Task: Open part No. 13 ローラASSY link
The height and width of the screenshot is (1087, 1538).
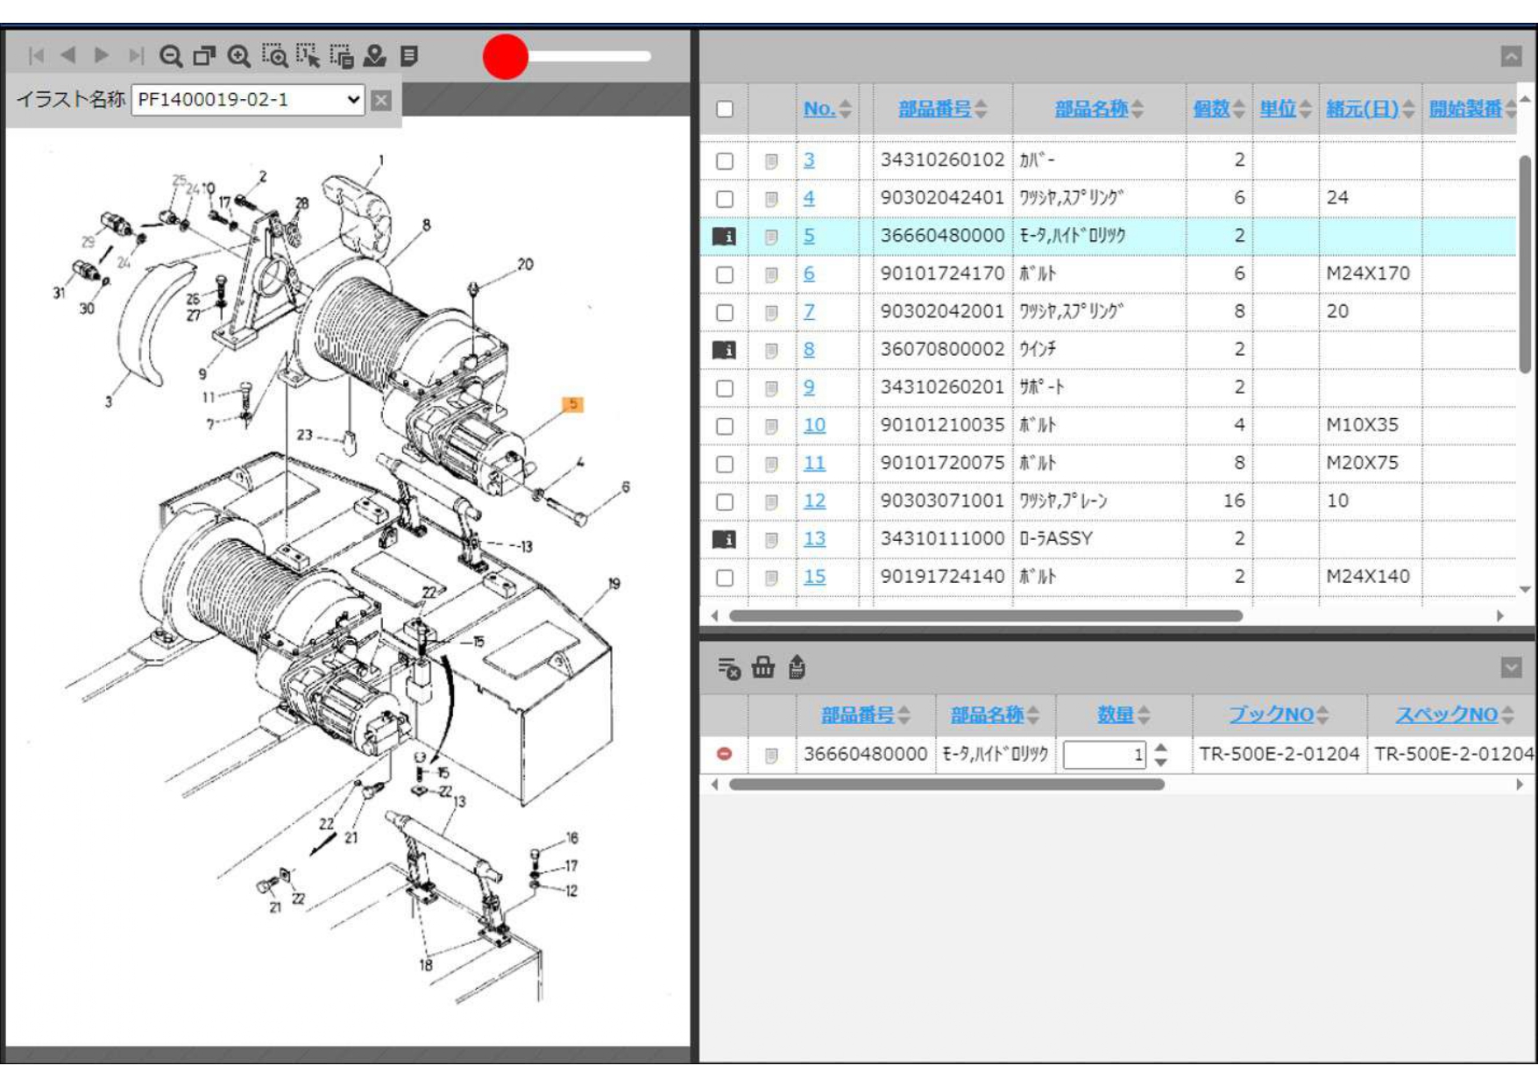Action: 814,539
